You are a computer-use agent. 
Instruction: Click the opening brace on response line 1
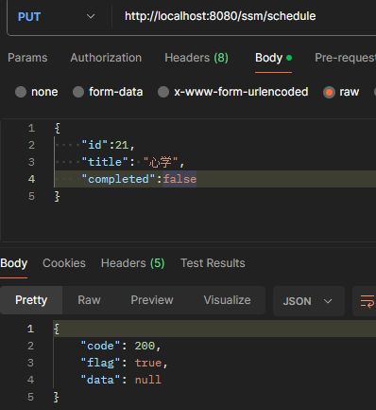[x=57, y=329]
